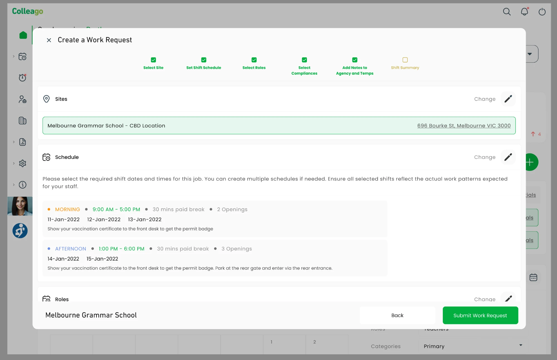The width and height of the screenshot is (557, 360).
Task: Click the user profile photo
Action: [x=20, y=206]
